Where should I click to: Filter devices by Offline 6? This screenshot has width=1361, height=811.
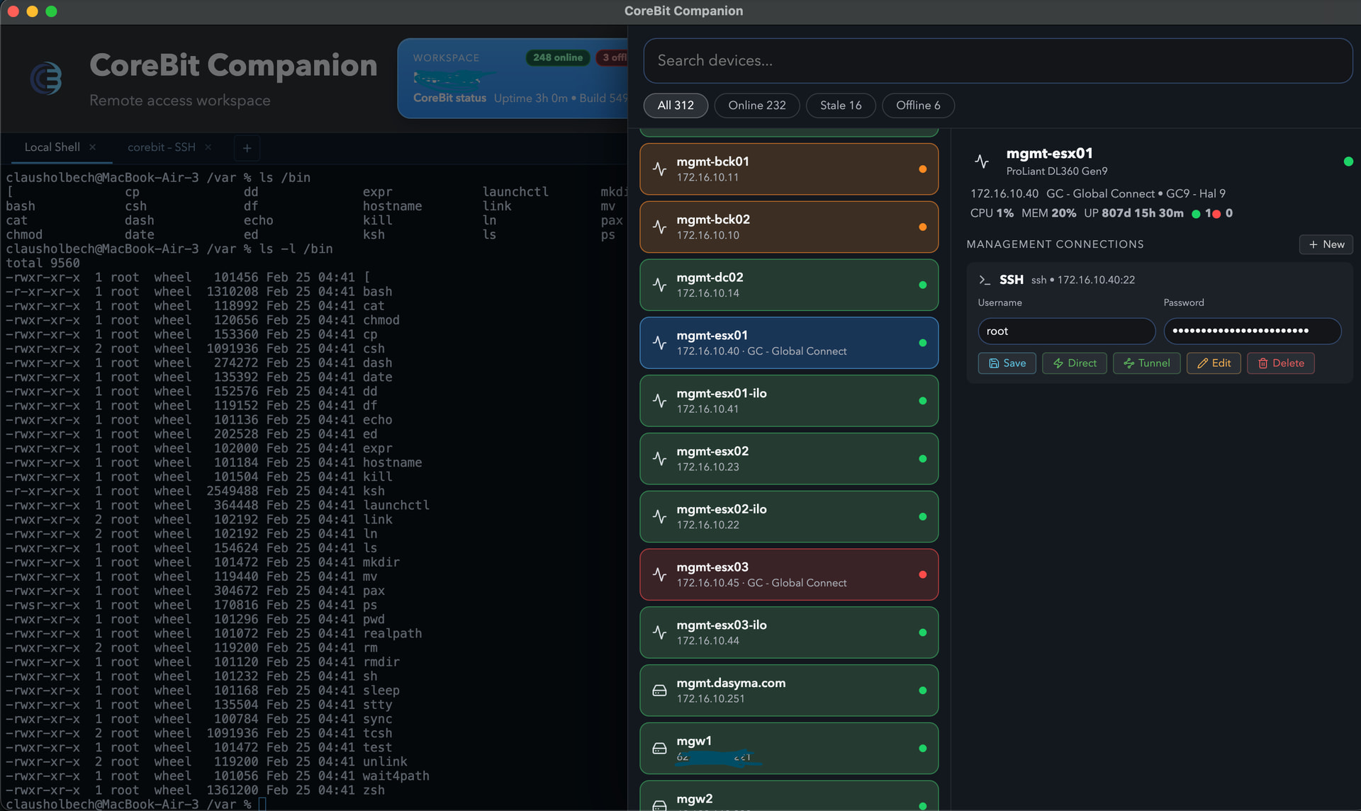(x=918, y=106)
